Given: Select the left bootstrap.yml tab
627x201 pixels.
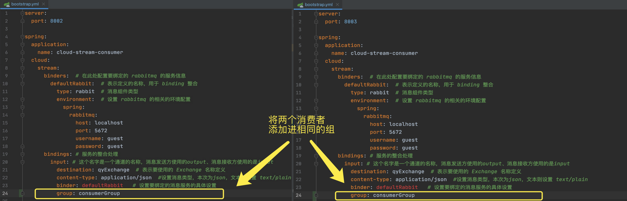Looking at the screenshot, I should [25, 4].
